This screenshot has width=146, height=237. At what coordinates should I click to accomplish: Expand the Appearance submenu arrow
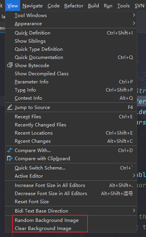(134, 23)
